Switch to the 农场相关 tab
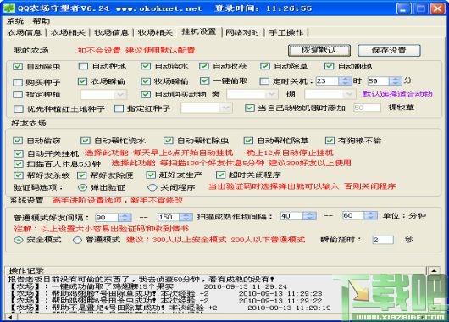 click(68, 33)
